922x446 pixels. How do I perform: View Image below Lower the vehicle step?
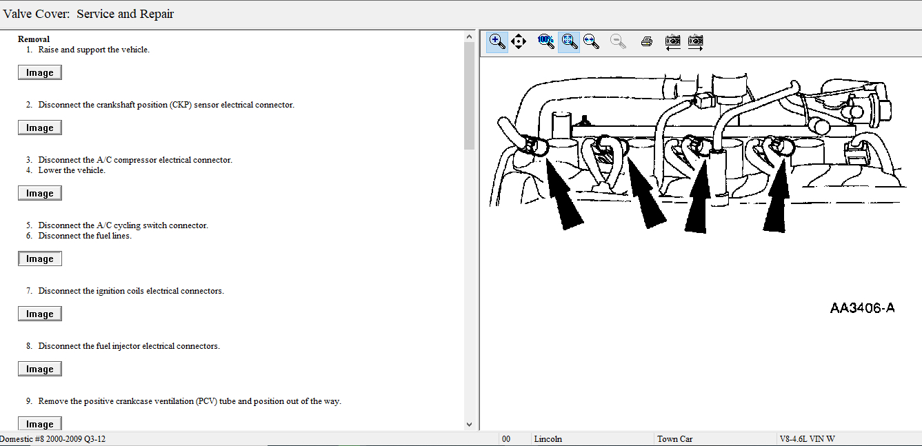coord(40,193)
